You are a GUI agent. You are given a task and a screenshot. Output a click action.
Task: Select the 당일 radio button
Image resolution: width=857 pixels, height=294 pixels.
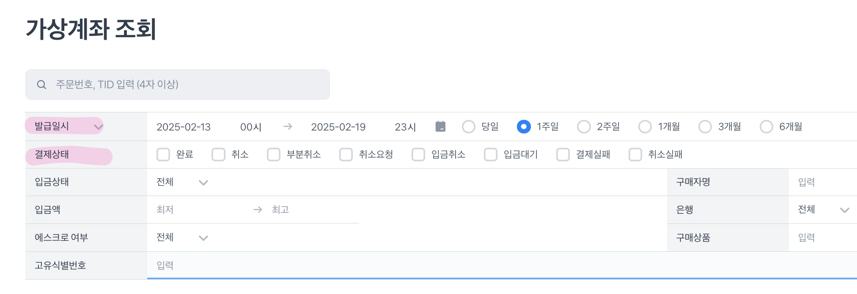(469, 127)
